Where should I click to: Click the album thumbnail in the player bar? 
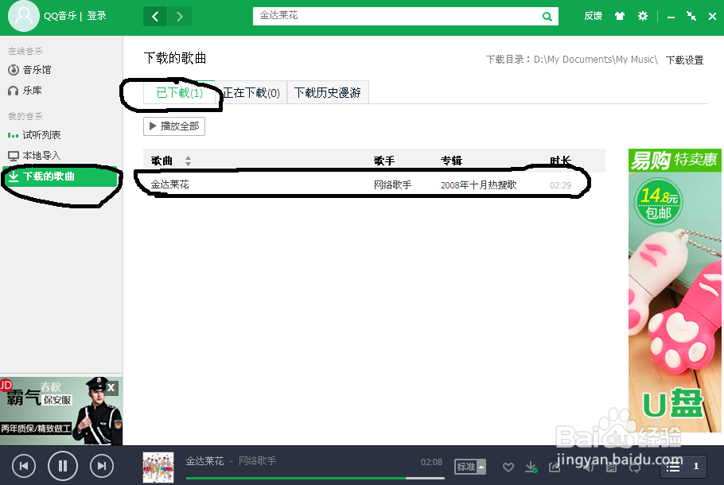point(158,466)
